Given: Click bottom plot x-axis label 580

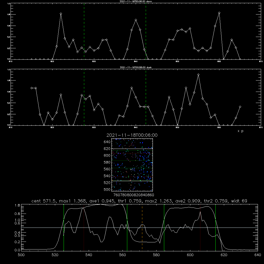Looking at the screenshot, I should click(156, 255).
